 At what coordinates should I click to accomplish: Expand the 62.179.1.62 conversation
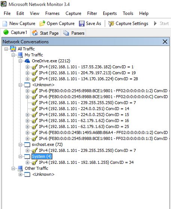(x=27, y=121)
